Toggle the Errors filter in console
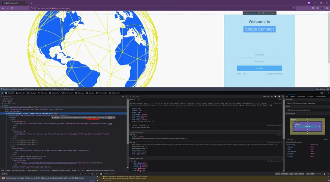This screenshot has width=330, height=182. [278, 174]
